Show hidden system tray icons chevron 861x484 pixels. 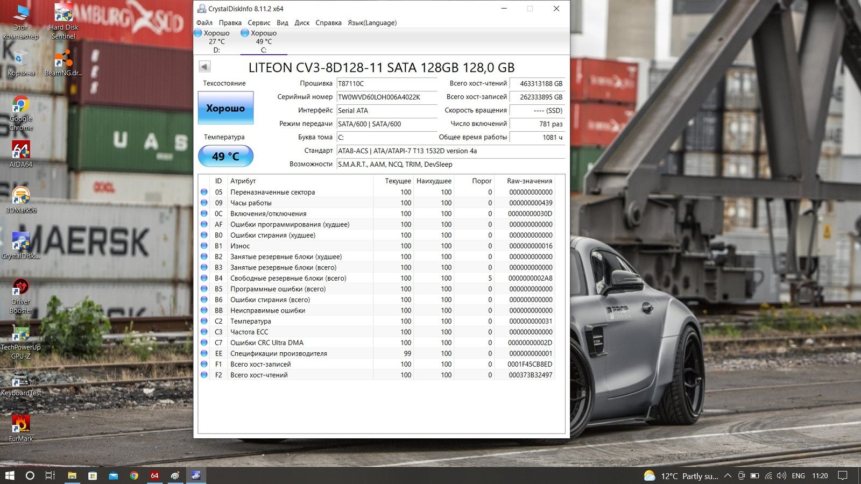click(x=728, y=476)
